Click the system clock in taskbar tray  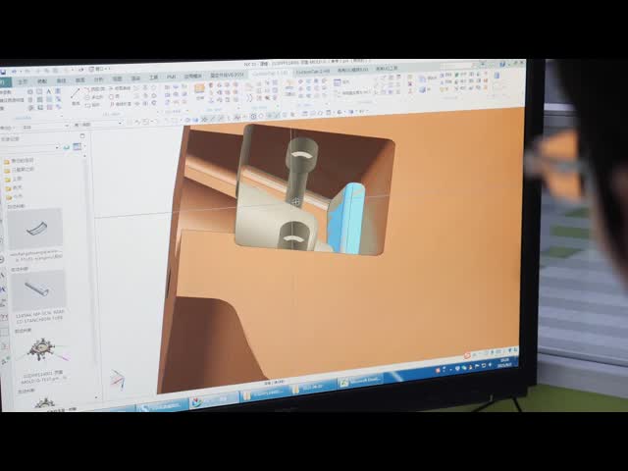pyautogui.click(x=504, y=365)
